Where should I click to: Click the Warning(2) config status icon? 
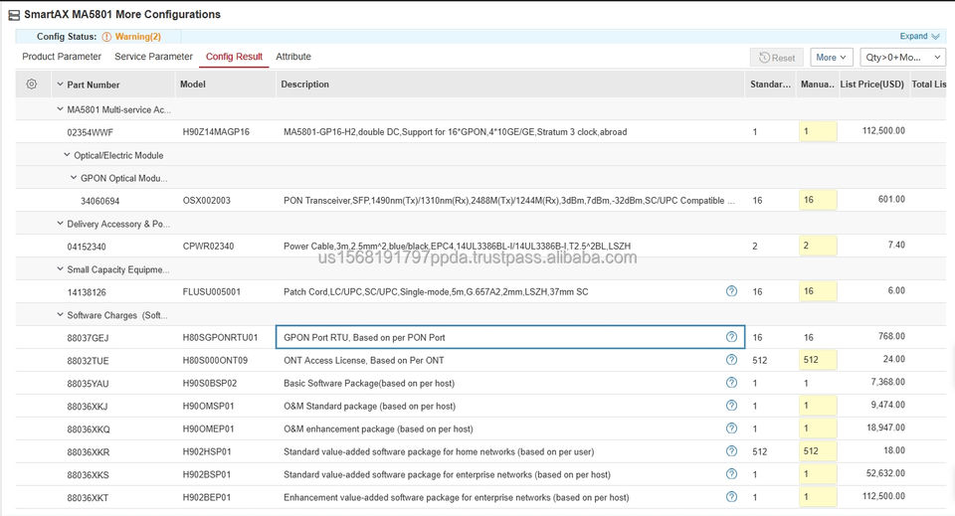tap(106, 37)
